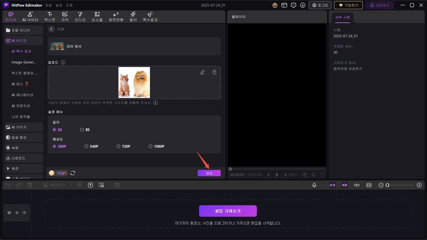Expand the 배경 section triangle
The height and width of the screenshot is (240, 427).
[8, 168]
